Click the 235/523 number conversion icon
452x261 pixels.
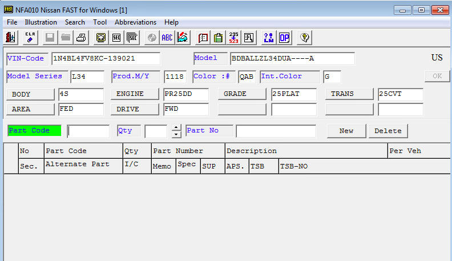click(233, 38)
